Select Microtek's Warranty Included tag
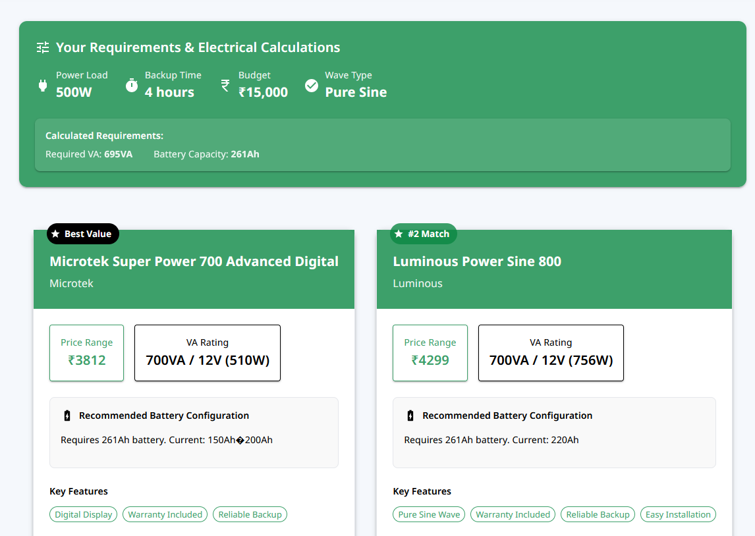Viewport: 755px width, 536px height. 165,514
